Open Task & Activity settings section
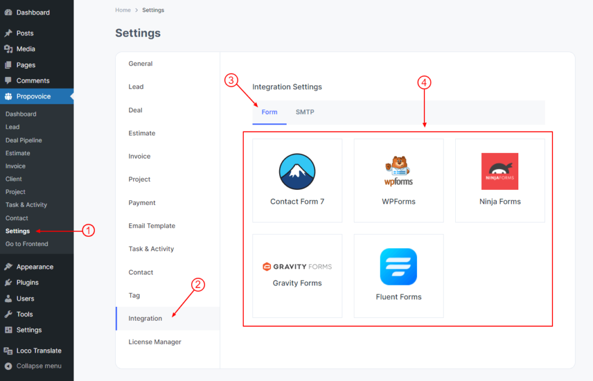Screen dimensions: 593x381 coord(151,249)
